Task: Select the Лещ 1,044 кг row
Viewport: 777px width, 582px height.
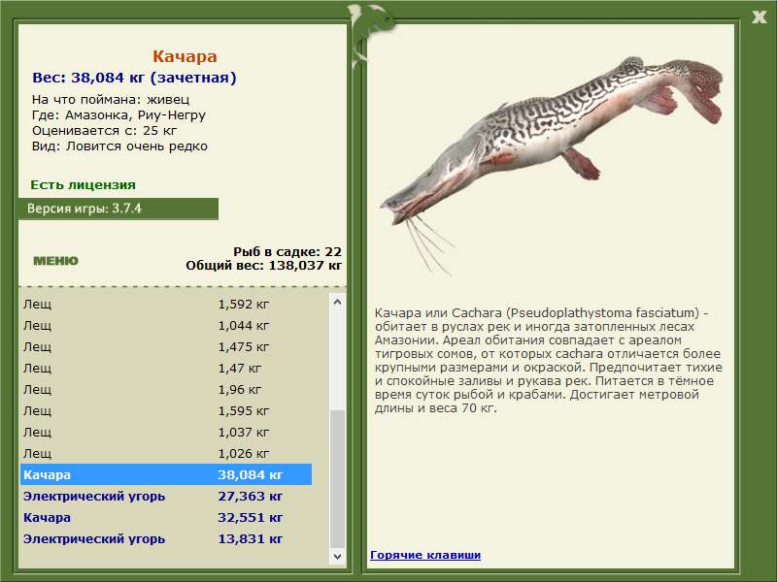Action: tap(166, 325)
